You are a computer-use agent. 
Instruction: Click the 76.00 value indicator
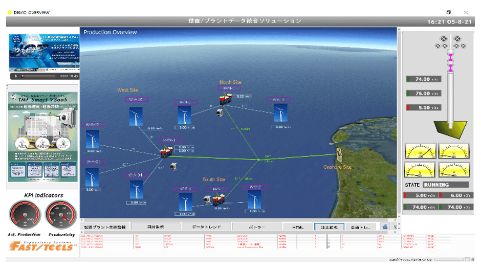(x=424, y=93)
